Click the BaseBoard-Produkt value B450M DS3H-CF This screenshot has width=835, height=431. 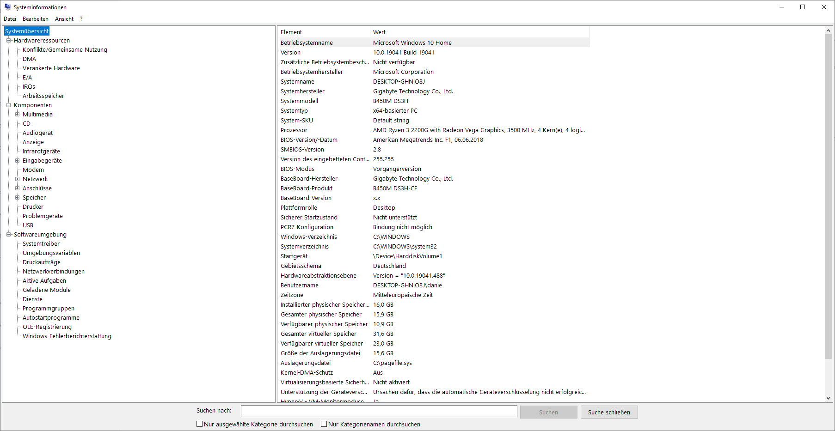coord(395,188)
